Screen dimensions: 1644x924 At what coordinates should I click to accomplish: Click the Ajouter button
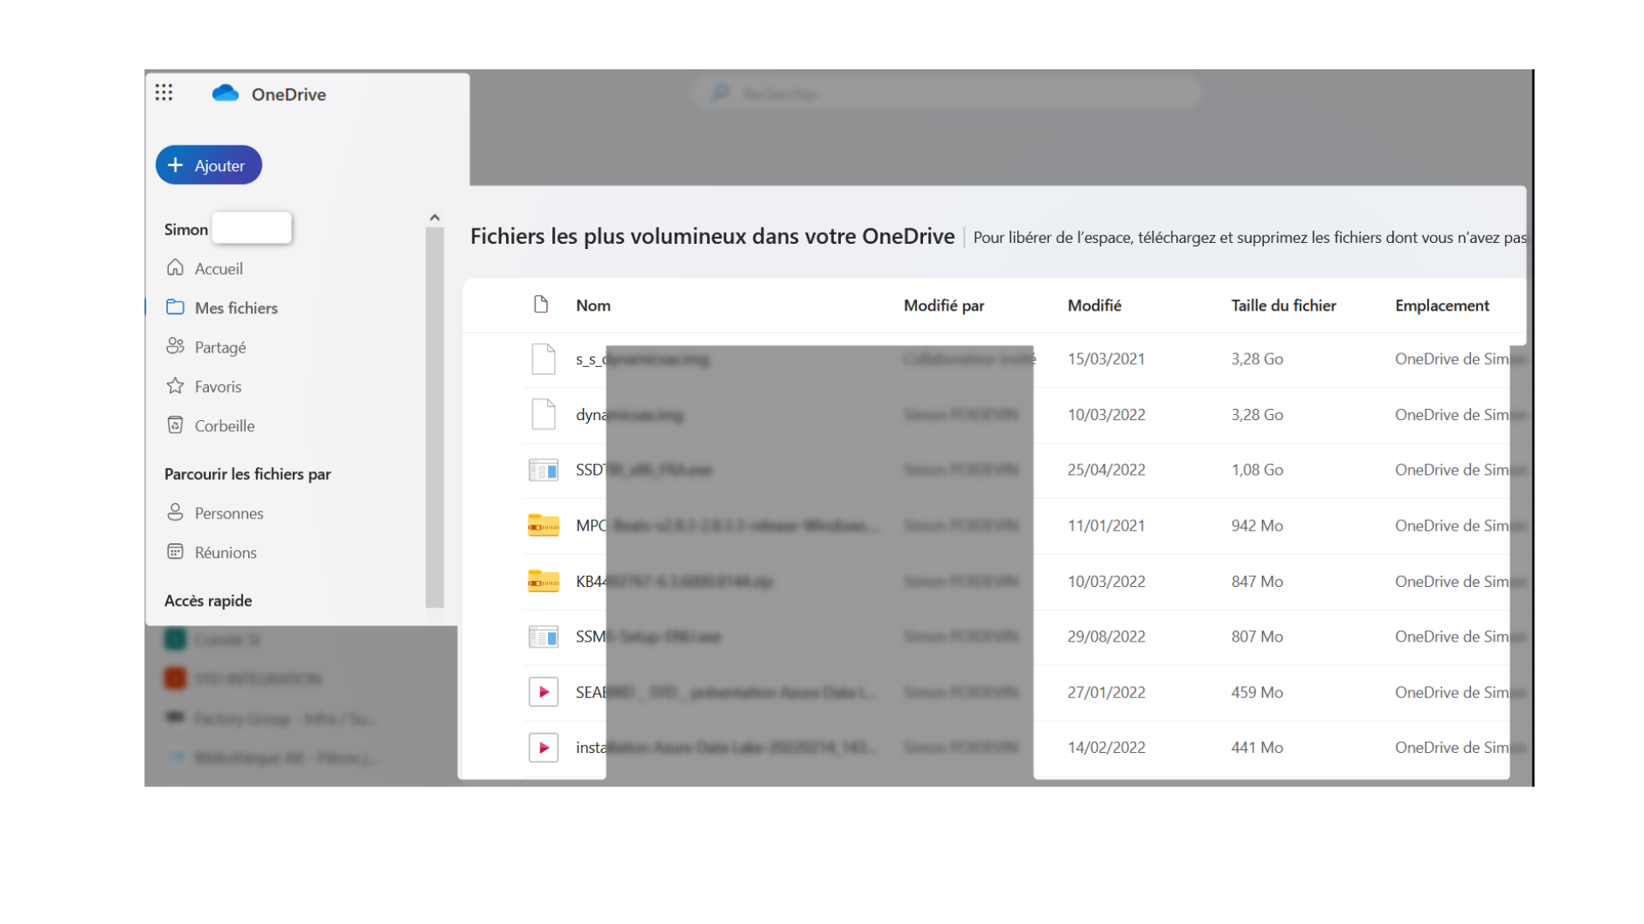(208, 165)
